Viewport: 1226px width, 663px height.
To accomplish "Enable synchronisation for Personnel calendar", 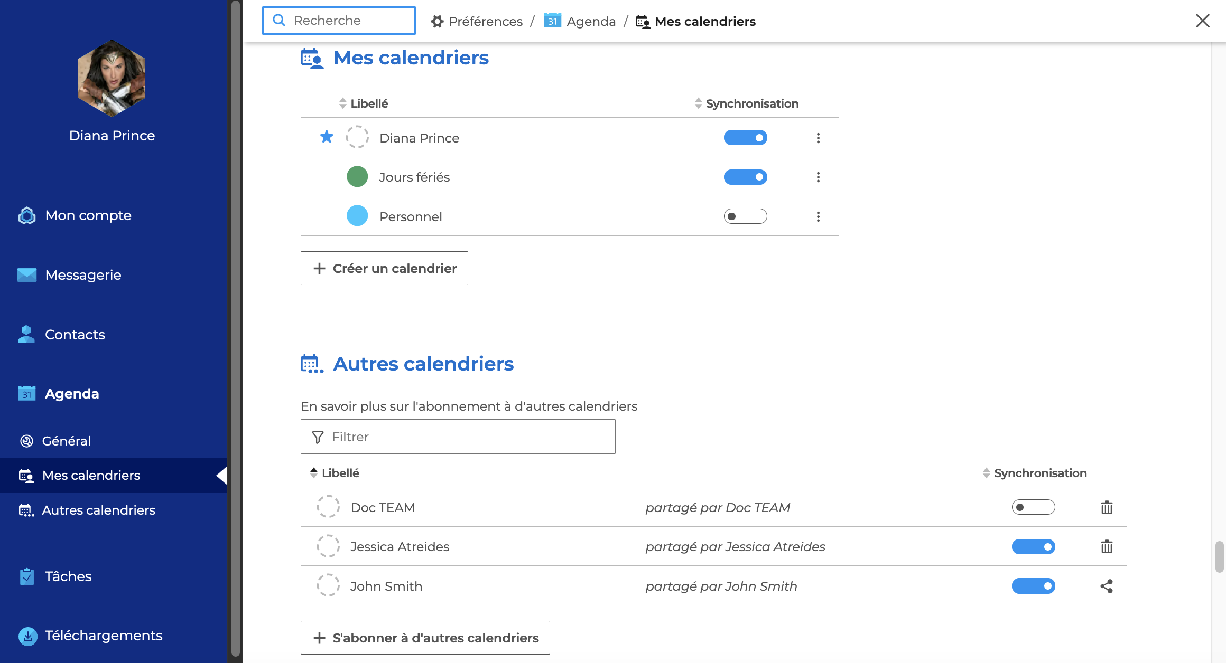I will pos(745,216).
